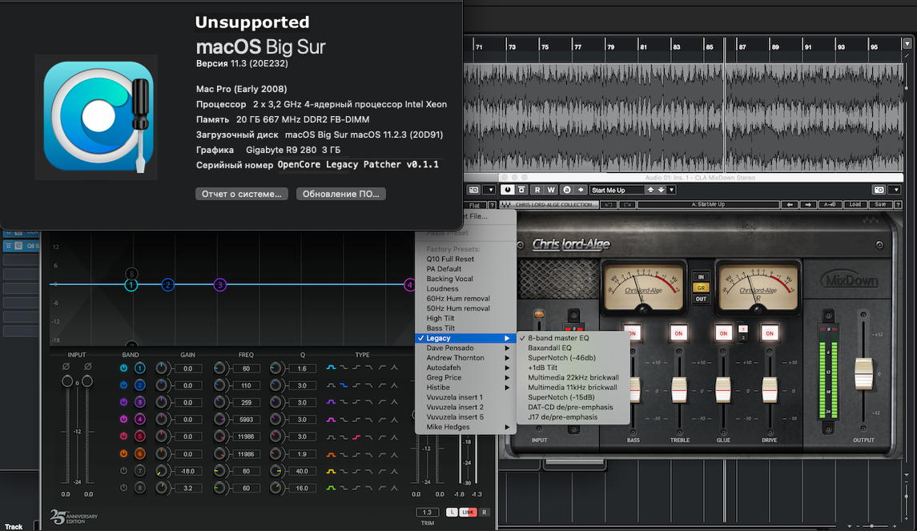Select the 60Hz Hum removal preset
Viewport: 917px width, 531px height.
pos(457,299)
